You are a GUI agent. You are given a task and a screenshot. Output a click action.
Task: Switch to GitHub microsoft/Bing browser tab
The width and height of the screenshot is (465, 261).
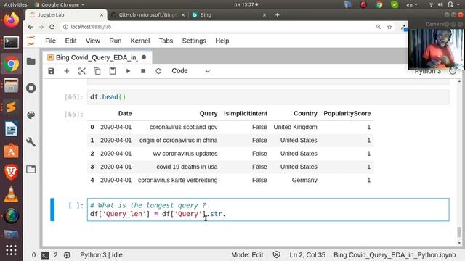pyautogui.click(x=147, y=14)
